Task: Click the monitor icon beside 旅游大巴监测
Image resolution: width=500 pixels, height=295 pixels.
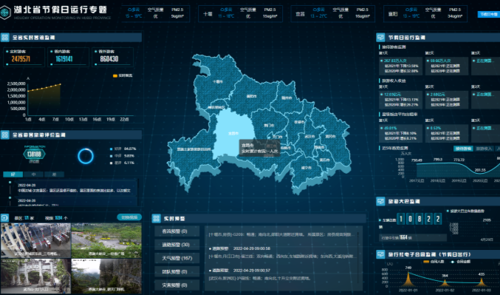Action: click(x=380, y=201)
